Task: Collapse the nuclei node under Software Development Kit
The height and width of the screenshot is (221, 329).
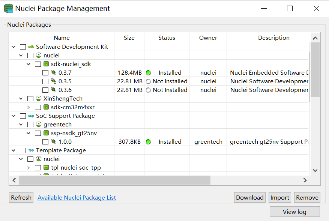Action: 21,56
